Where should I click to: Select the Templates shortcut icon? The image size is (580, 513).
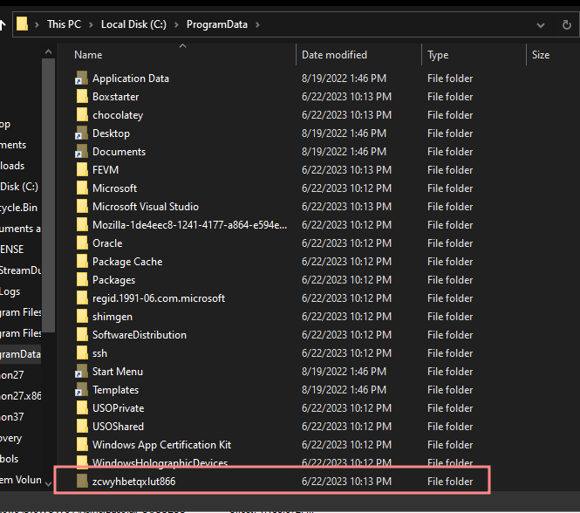tap(82, 390)
